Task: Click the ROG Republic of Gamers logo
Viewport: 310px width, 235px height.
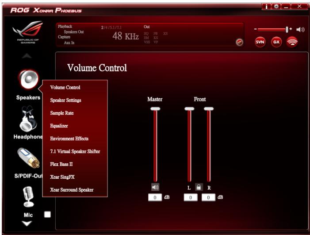Action: [28, 32]
